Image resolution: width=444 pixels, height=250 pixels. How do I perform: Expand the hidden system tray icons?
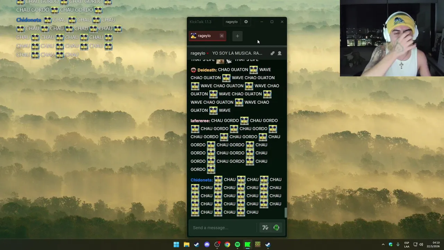pyautogui.click(x=383, y=244)
